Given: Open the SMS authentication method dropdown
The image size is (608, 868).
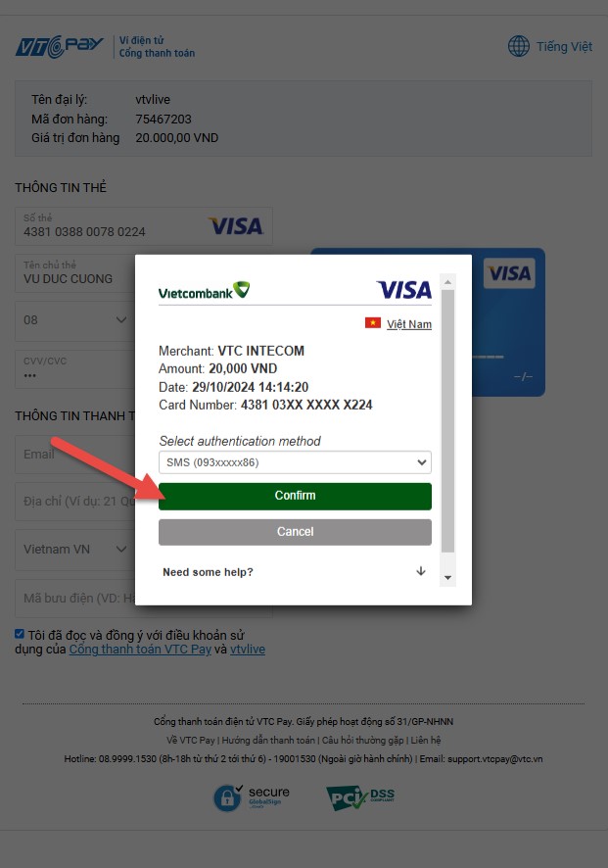Looking at the screenshot, I should click(x=295, y=462).
